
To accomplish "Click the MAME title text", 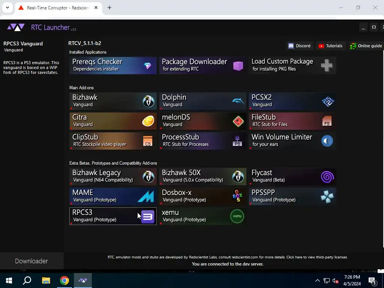I will [82, 192].
